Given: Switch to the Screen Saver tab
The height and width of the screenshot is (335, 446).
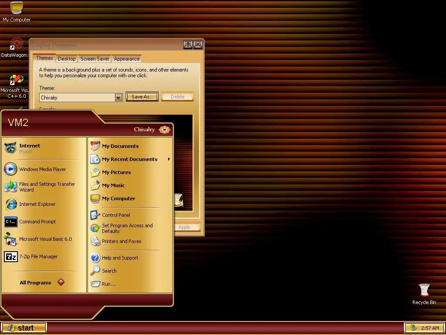Looking at the screenshot, I should tap(95, 59).
